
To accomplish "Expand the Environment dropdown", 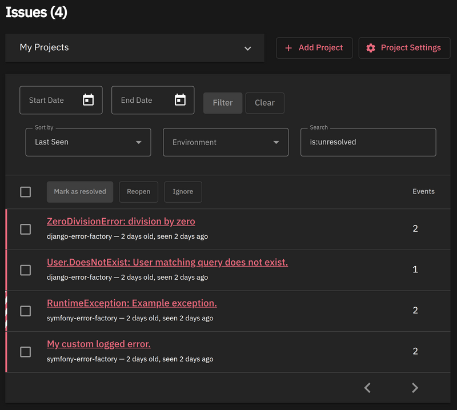I will click(x=226, y=142).
